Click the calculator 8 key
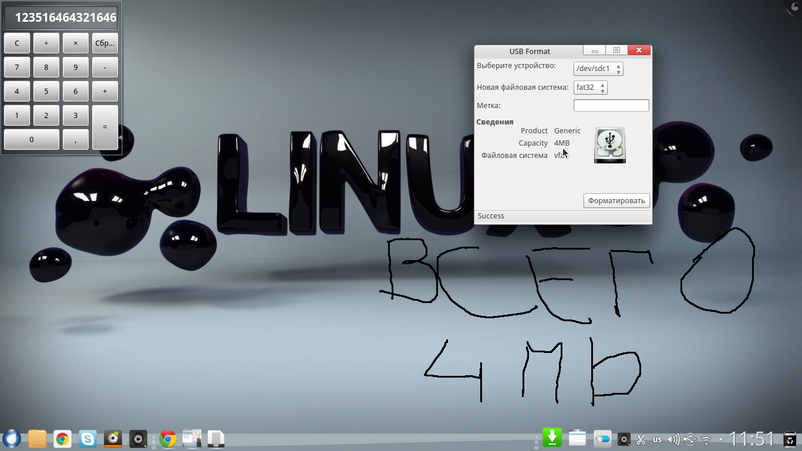Image resolution: width=802 pixels, height=451 pixels. pyautogui.click(x=46, y=67)
